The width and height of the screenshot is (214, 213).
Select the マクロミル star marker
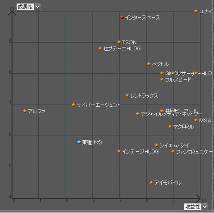pyautogui.click(x=170, y=127)
